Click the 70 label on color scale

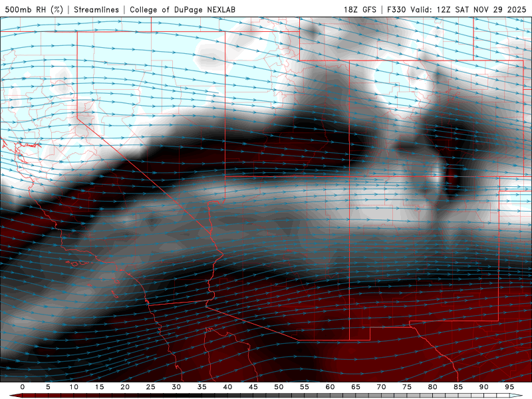381,387
